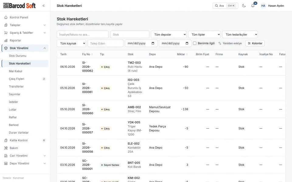292x182 pixels.
Task: Expand the Talepler menu chevron
Action: 44,25
